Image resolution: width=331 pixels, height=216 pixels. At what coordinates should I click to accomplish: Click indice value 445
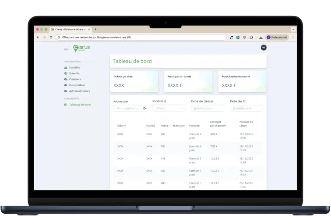point(163,159)
